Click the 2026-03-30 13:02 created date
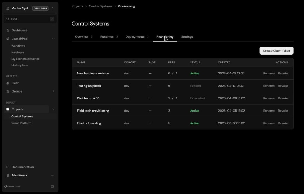The height and width of the screenshot is (194, 304). [231, 123]
